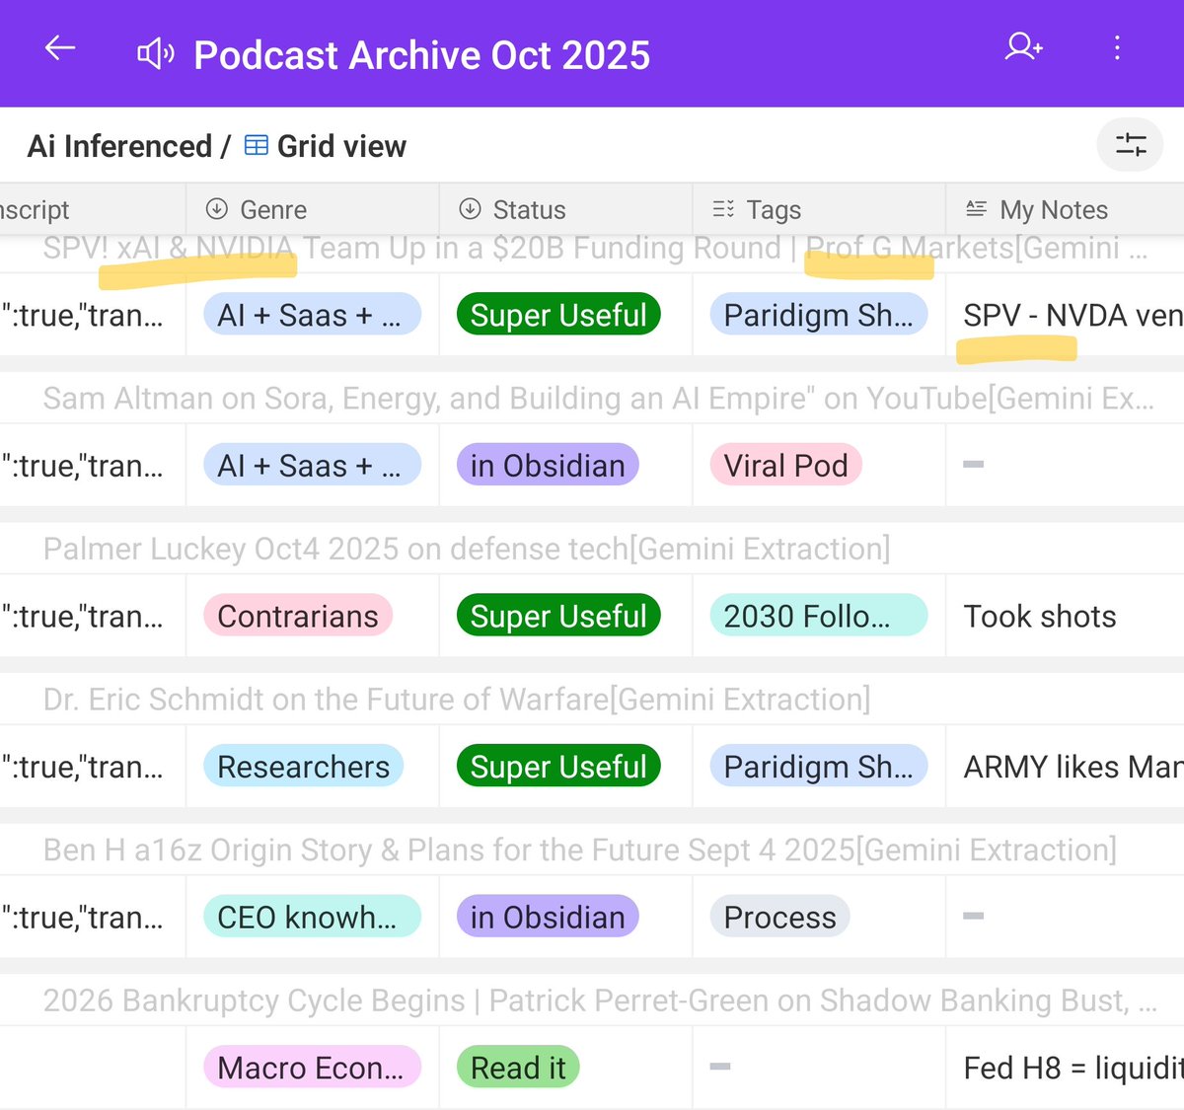This screenshot has height=1110, width=1184.
Task: Click the grid view table icon
Action: point(257,145)
